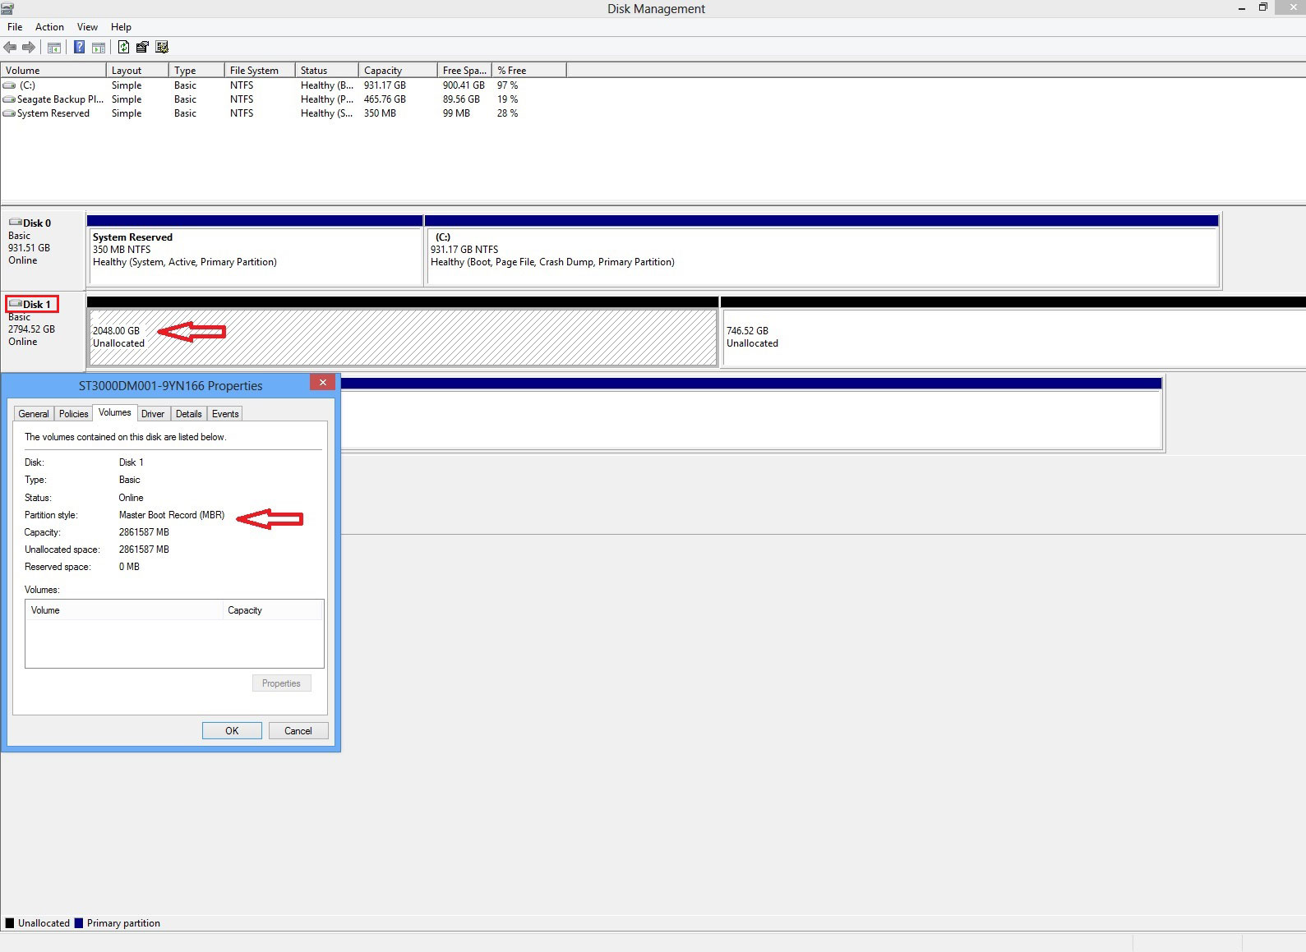Click the 465.76 GB capacity cell
The width and height of the screenshot is (1306, 952).
click(x=385, y=99)
